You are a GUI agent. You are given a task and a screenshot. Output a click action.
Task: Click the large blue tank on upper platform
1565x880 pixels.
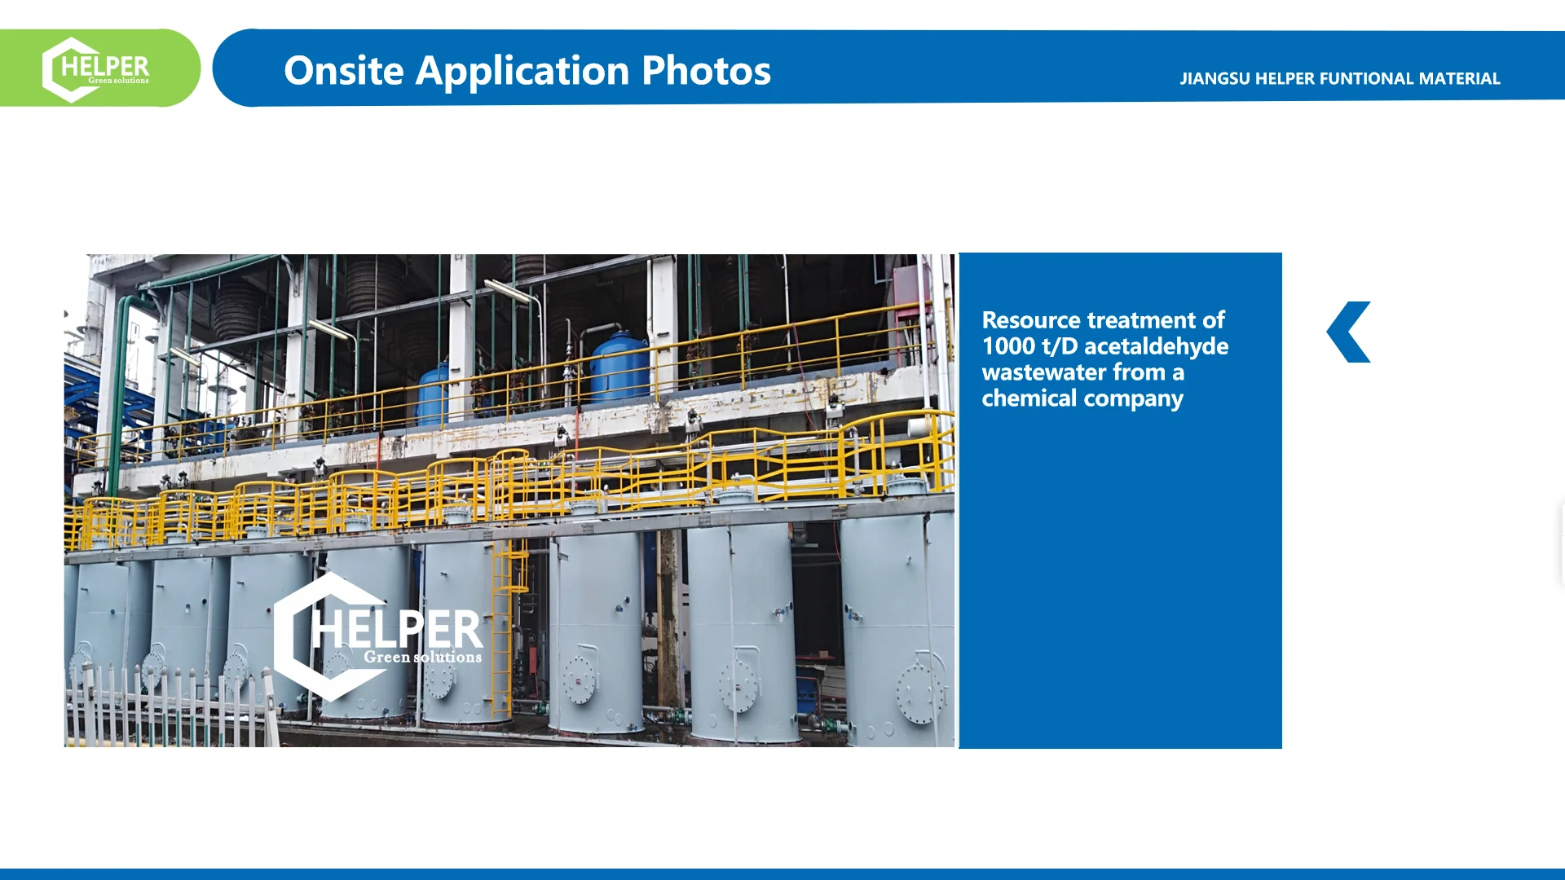619,367
